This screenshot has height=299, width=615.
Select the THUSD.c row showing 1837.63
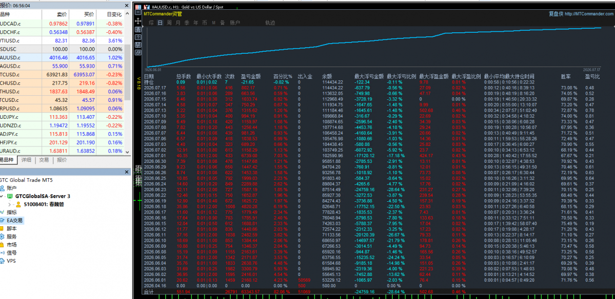62,91
